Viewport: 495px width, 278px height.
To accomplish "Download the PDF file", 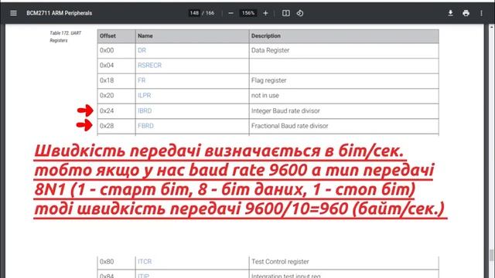I will pyautogui.click(x=450, y=13).
